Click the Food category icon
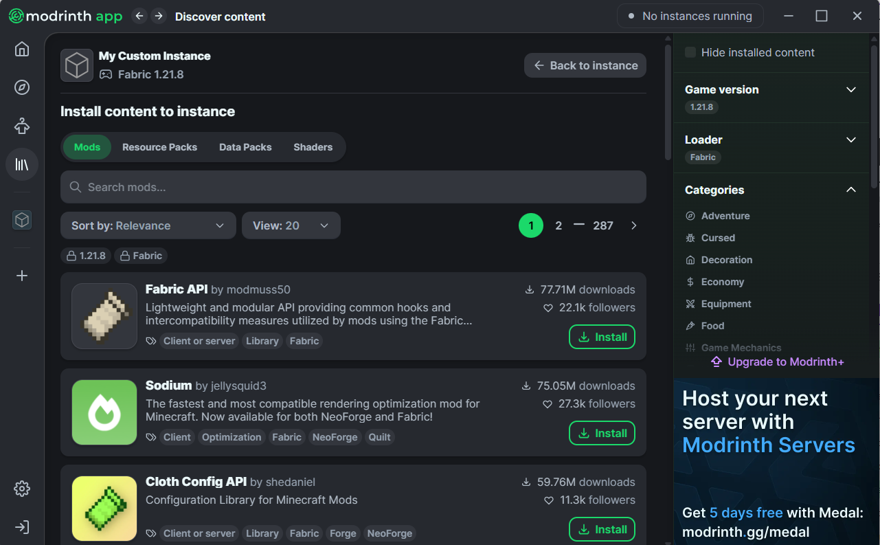Viewport: 880px width, 545px height. 690,326
